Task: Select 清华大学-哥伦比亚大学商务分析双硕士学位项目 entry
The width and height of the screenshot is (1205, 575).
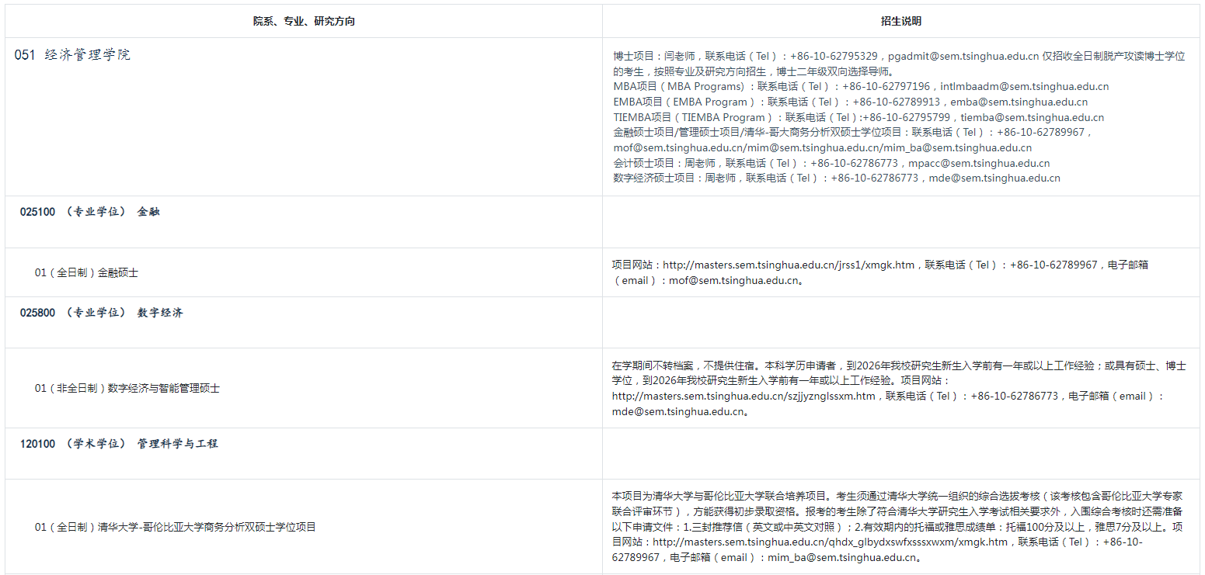Action: pyautogui.click(x=175, y=527)
